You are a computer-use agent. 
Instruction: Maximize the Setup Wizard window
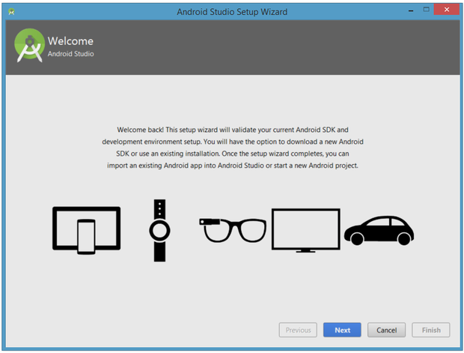pyautogui.click(x=427, y=10)
